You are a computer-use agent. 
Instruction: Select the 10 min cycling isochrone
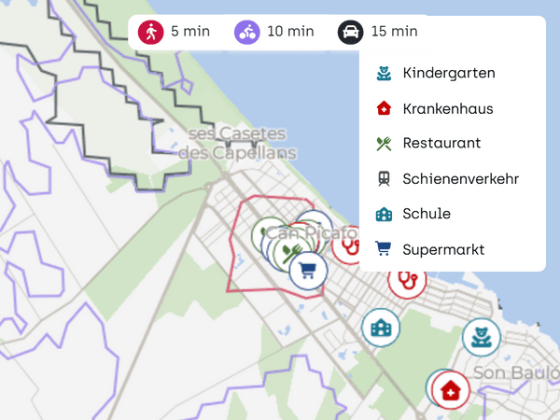274,32
